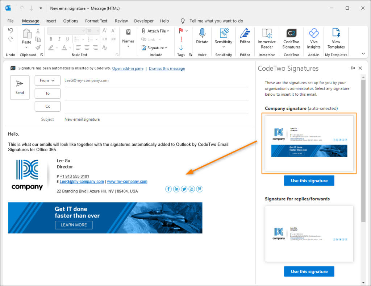Viewport: 371px width, 286px height.
Task: Switch to the Format Text tab
Action: click(96, 21)
